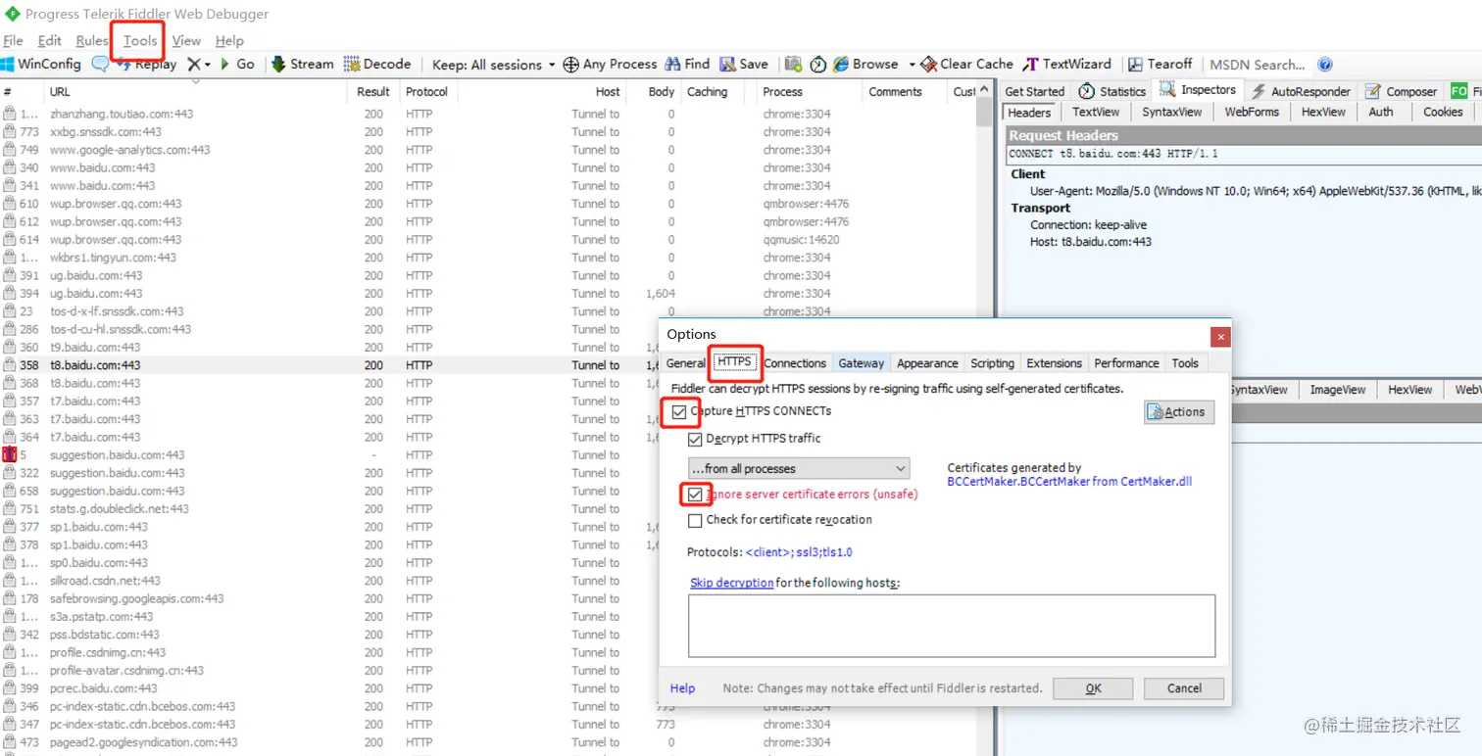Screen dimensions: 1482x756
Task: Toggle Decode in the toolbar
Action: pos(377,64)
